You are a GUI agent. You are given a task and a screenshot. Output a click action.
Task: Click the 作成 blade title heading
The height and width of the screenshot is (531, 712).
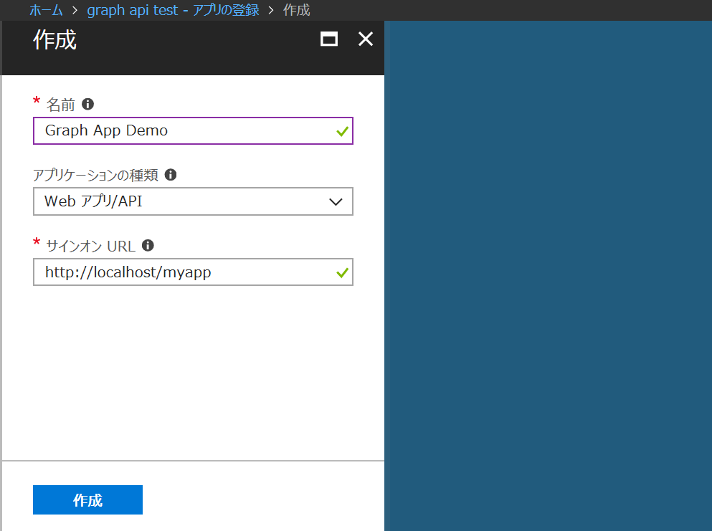55,40
